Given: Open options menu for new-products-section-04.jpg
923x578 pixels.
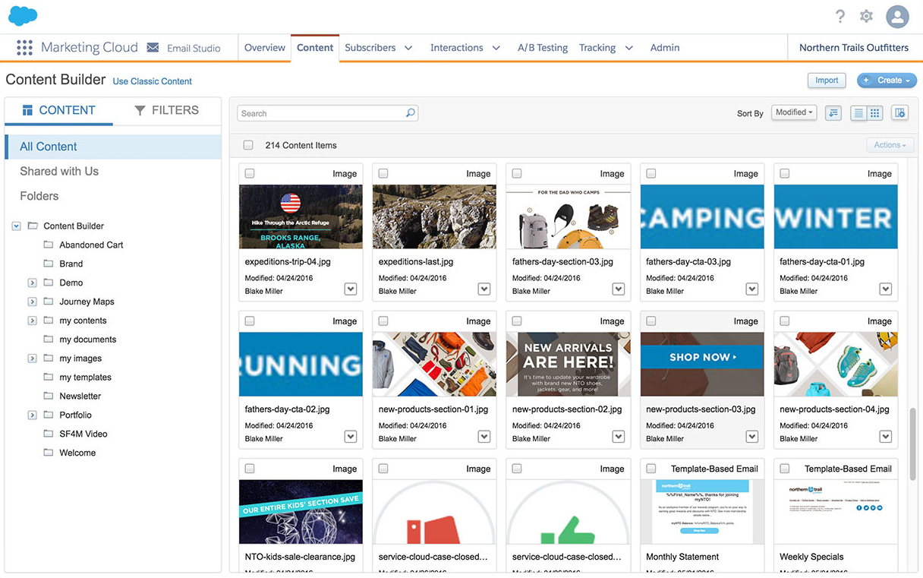Looking at the screenshot, I should (x=885, y=437).
